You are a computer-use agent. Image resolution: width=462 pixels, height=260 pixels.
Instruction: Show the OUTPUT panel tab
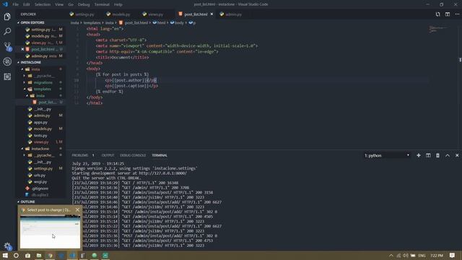[108, 155]
